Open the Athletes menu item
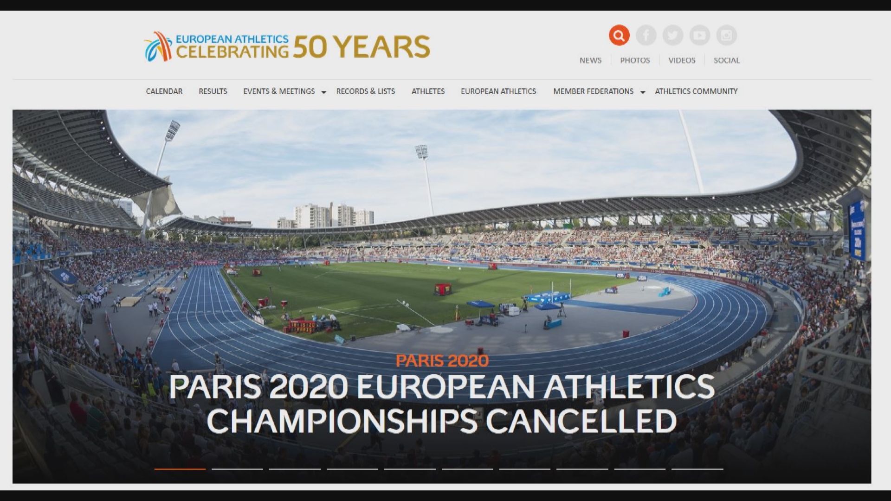 tap(428, 91)
